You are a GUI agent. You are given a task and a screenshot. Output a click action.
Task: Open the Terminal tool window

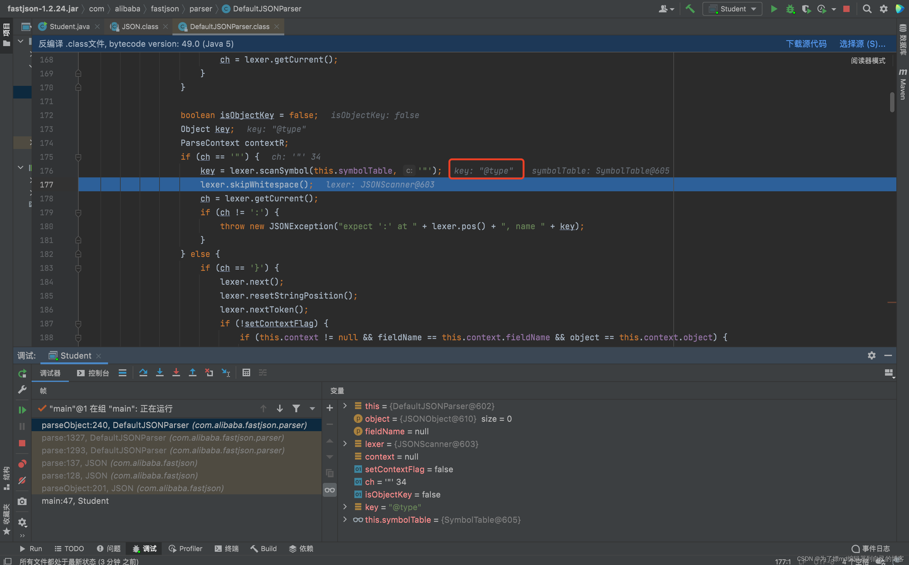[226, 548]
